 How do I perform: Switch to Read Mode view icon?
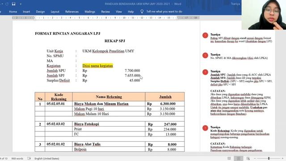pyautogui.click(x=229, y=158)
